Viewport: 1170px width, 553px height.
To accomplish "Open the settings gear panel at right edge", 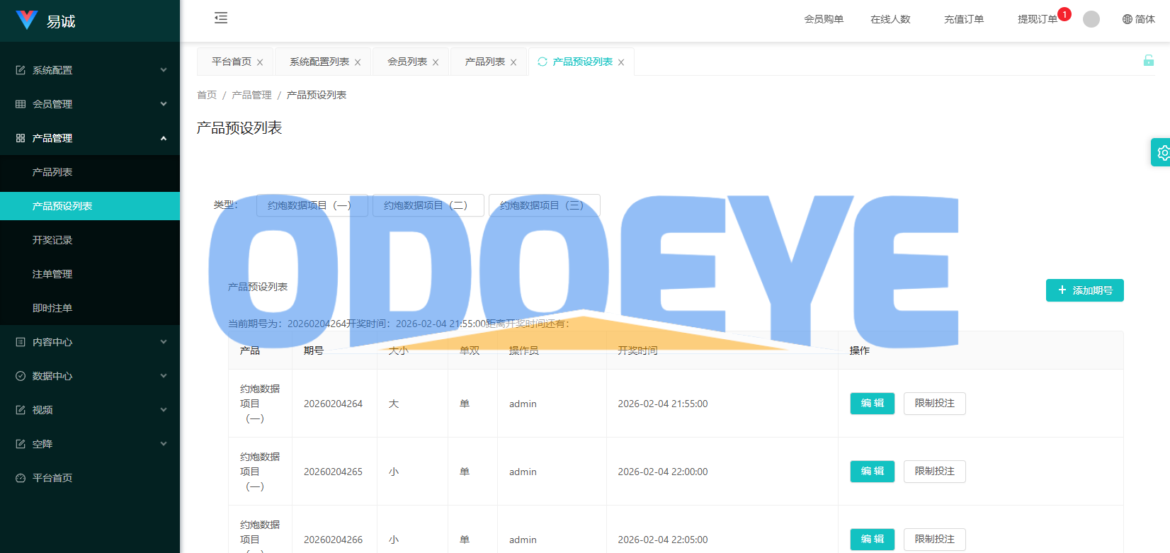I will 1162,152.
